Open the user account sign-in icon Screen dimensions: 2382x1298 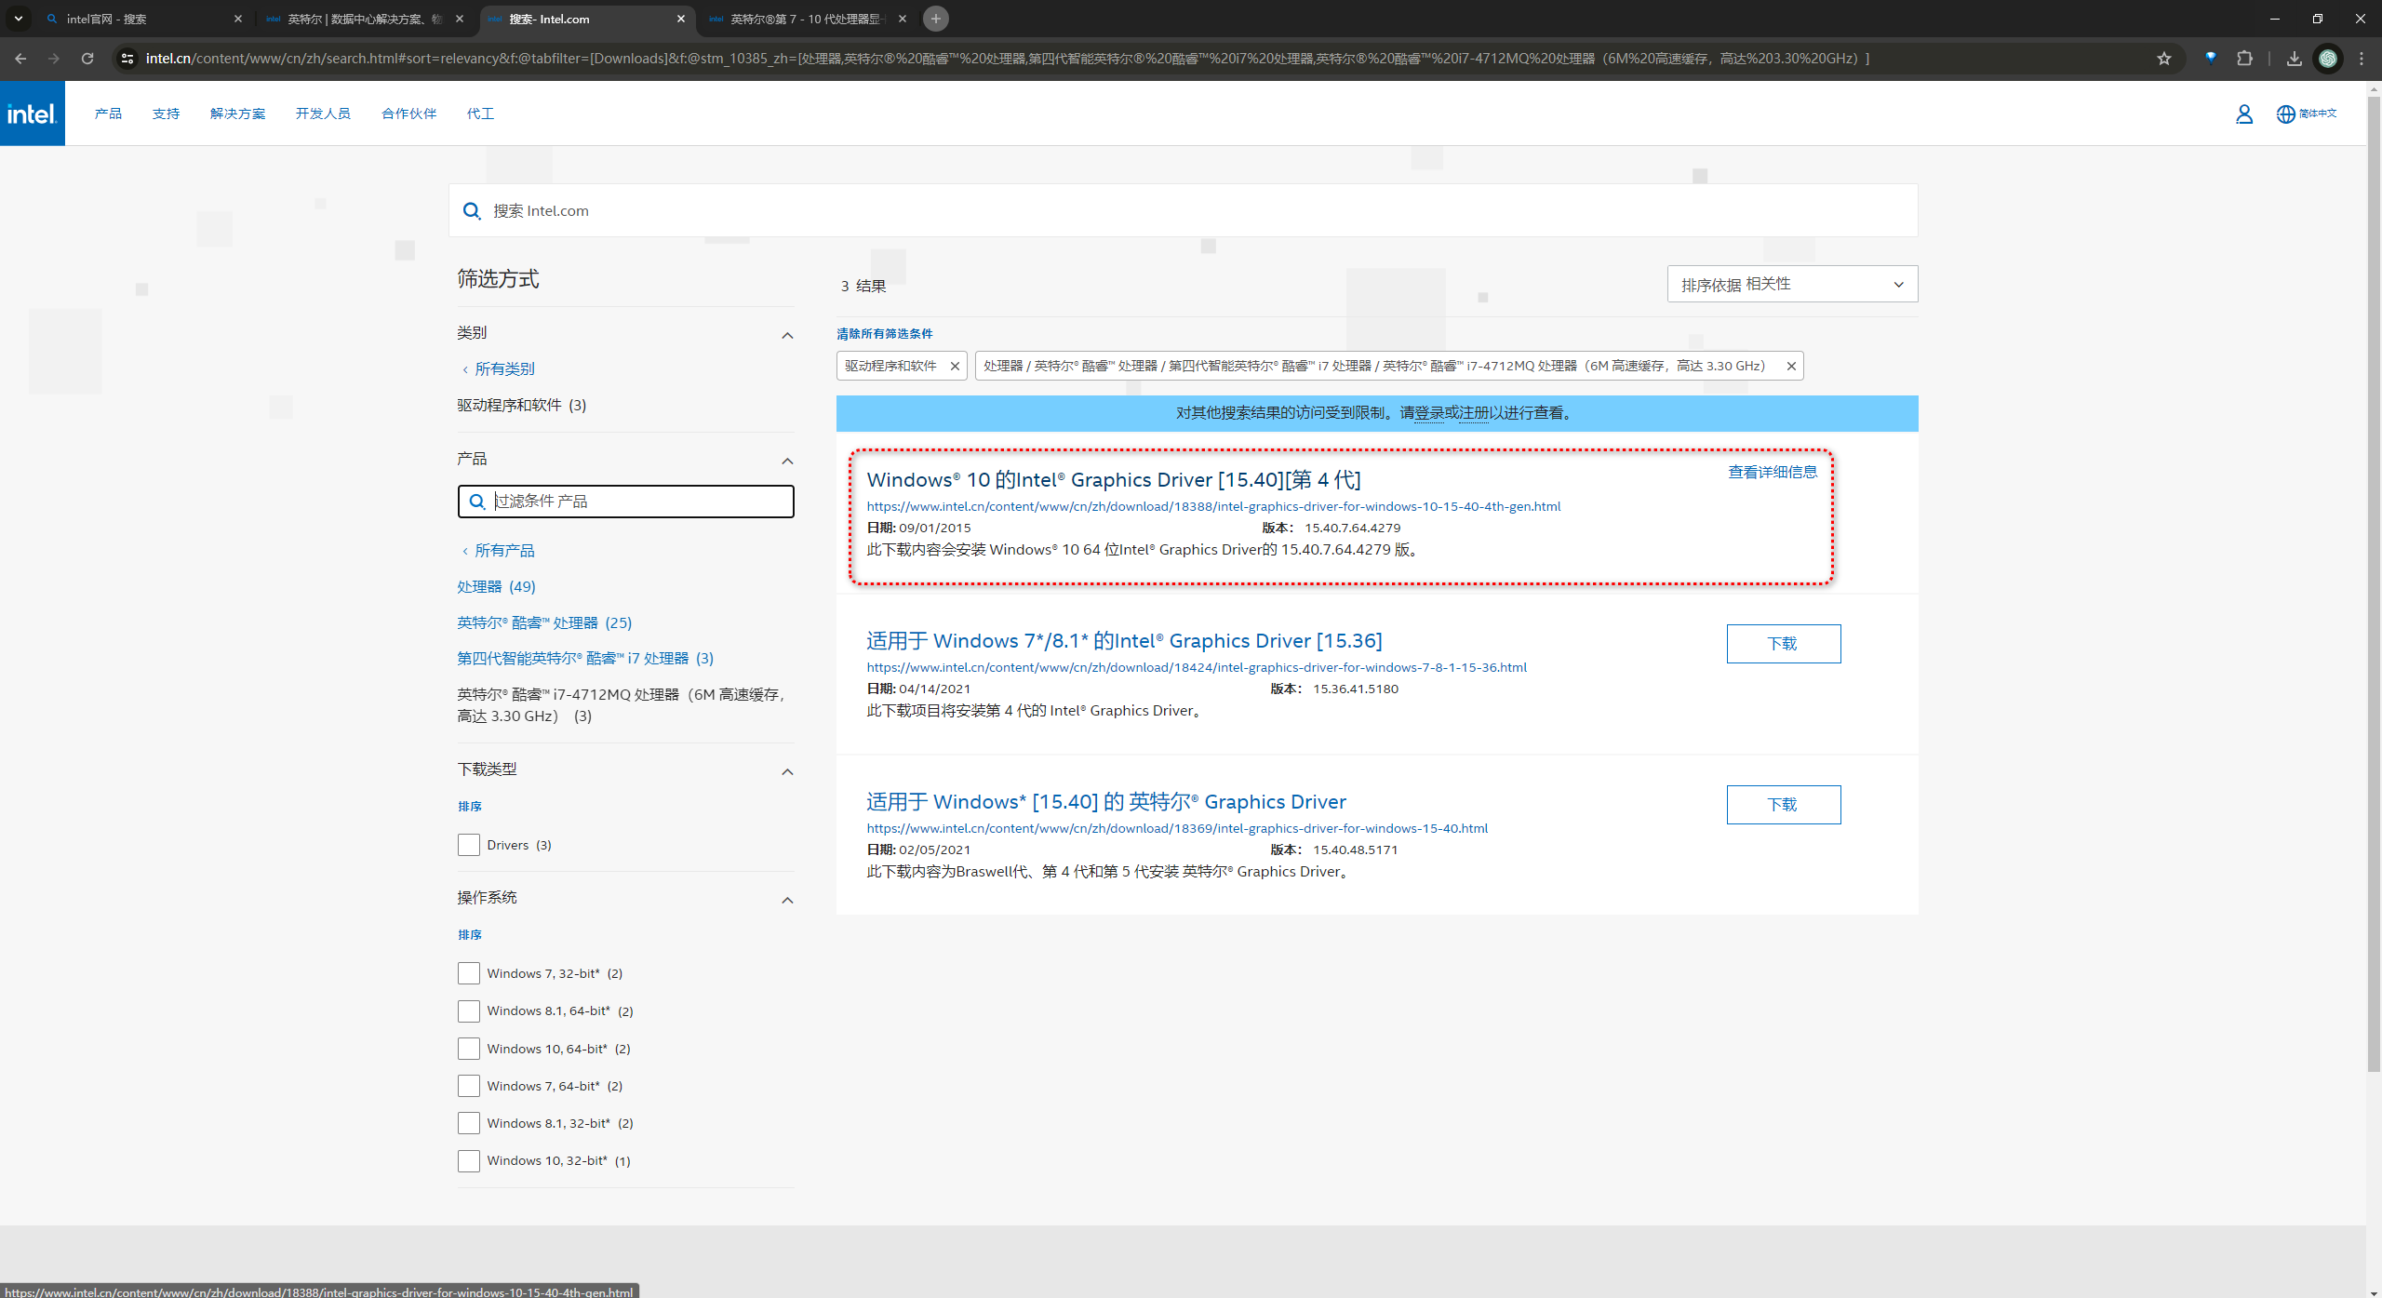click(x=2243, y=114)
